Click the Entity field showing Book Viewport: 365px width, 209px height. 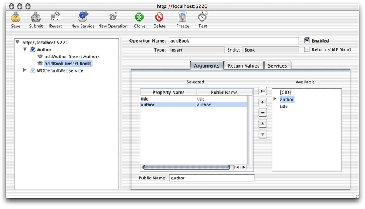click(x=271, y=50)
